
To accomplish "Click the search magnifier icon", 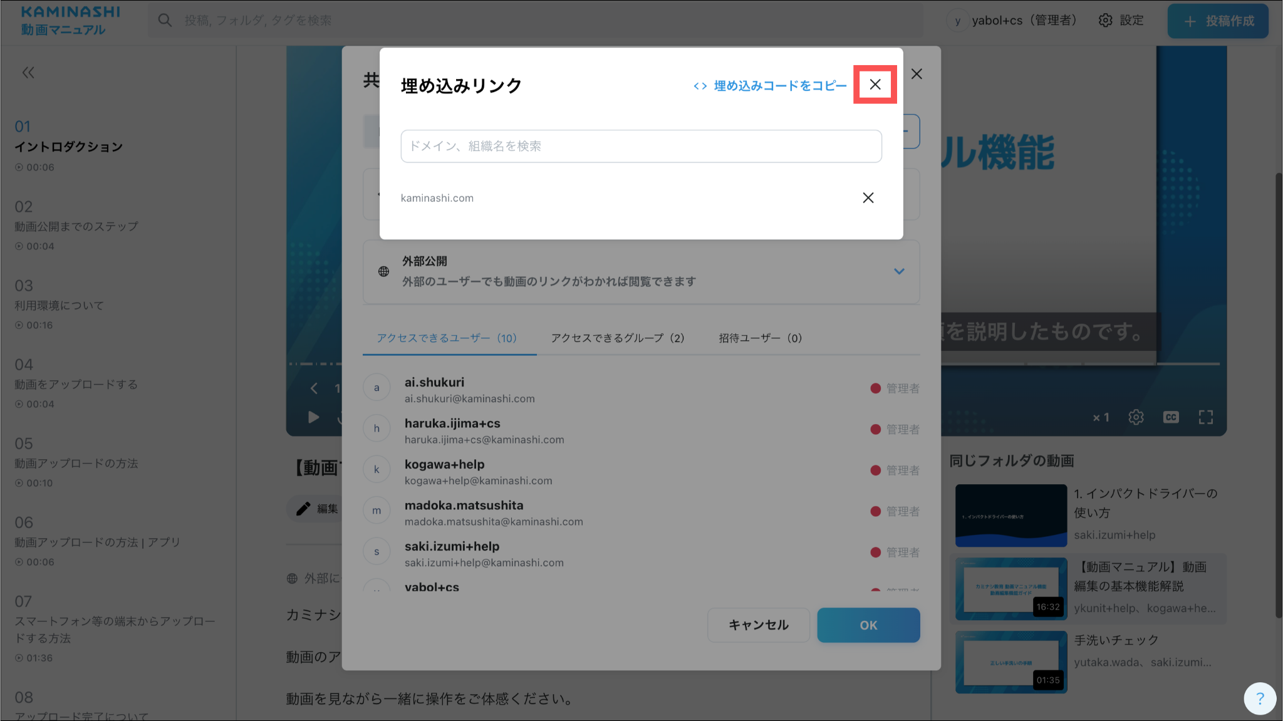I will 165,21.
